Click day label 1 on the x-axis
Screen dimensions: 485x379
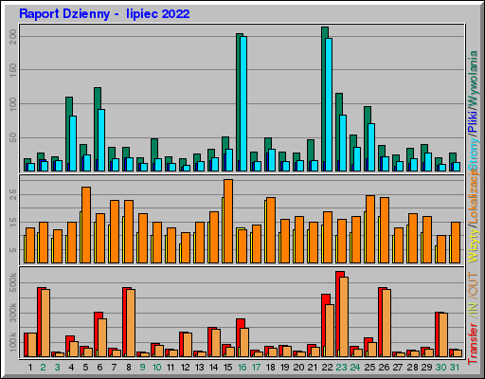tap(30, 368)
